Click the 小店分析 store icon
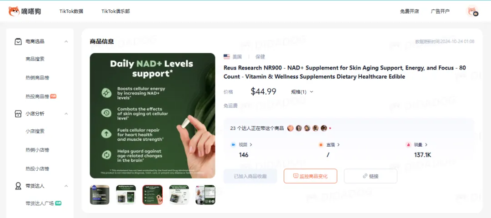 point(18,114)
